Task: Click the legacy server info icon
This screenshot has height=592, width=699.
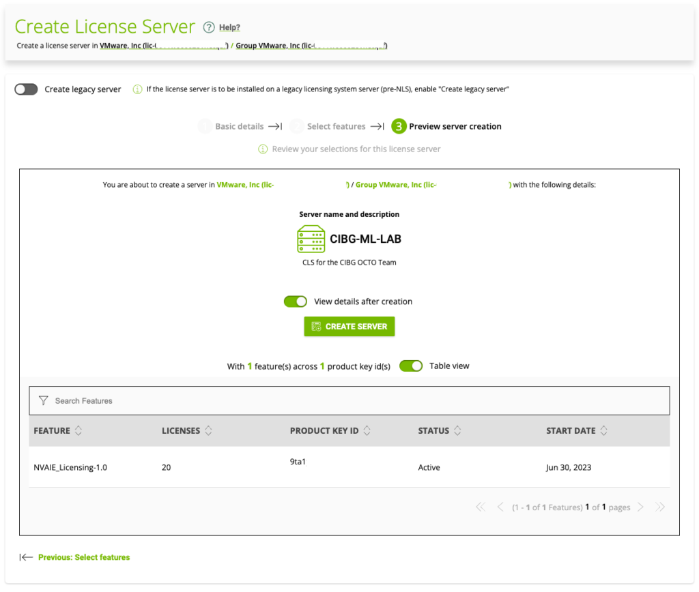Action: pyautogui.click(x=137, y=89)
